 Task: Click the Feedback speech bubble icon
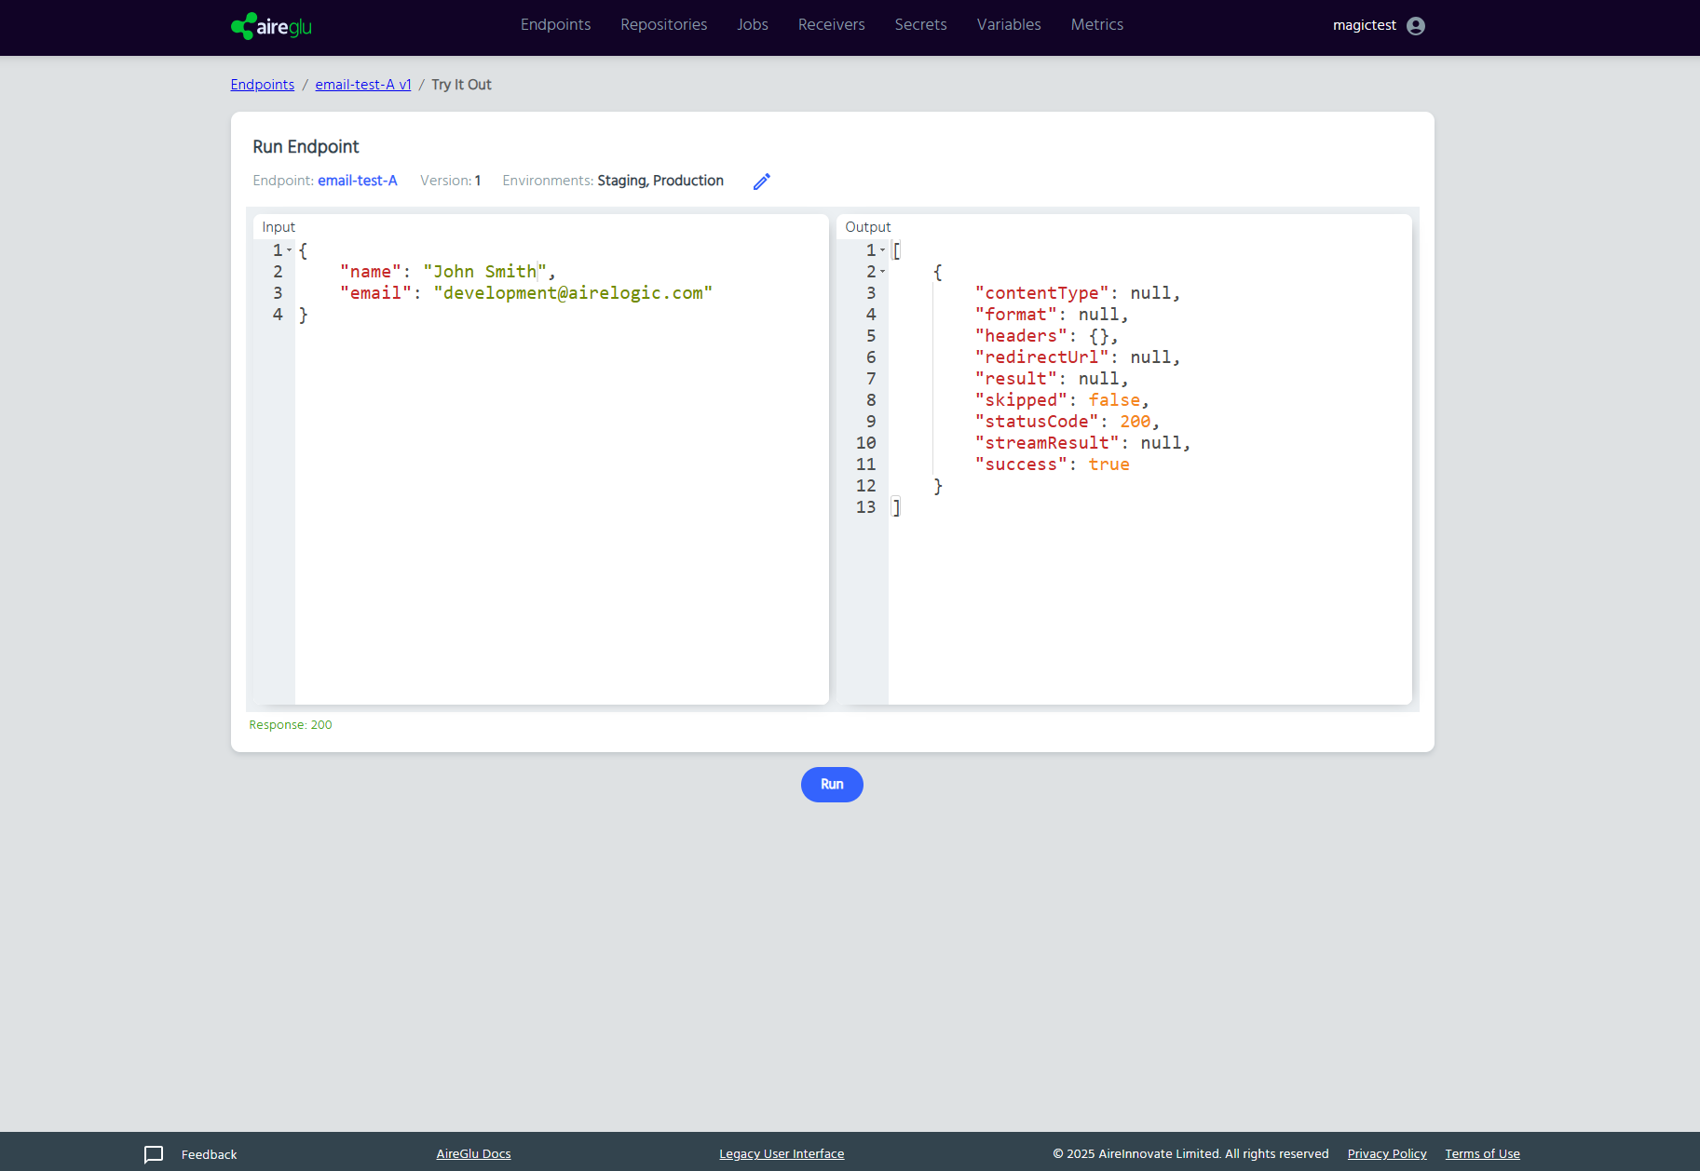(154, 1154)
